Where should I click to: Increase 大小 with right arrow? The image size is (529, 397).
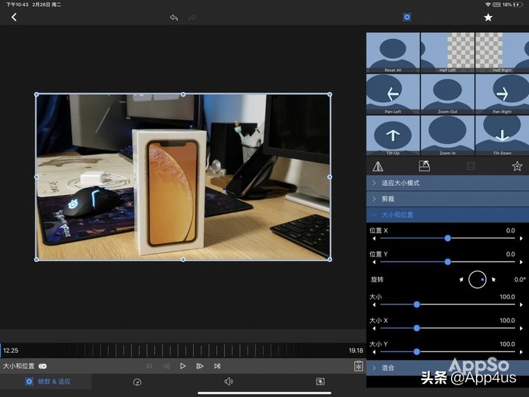[521, 304]
